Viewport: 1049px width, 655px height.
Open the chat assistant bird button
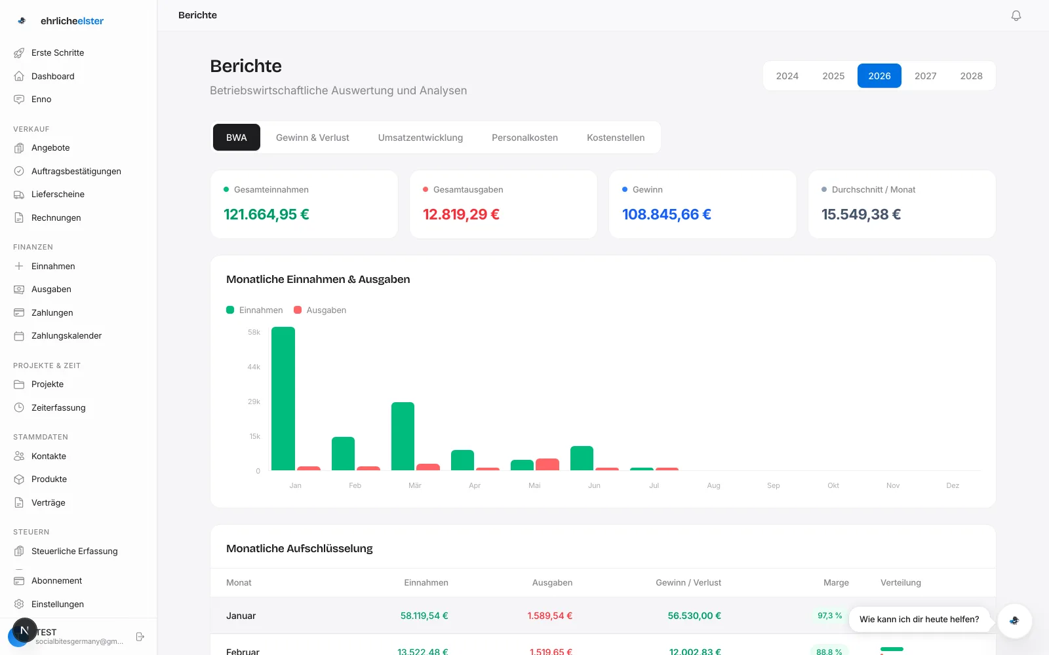click(1014, 620)
